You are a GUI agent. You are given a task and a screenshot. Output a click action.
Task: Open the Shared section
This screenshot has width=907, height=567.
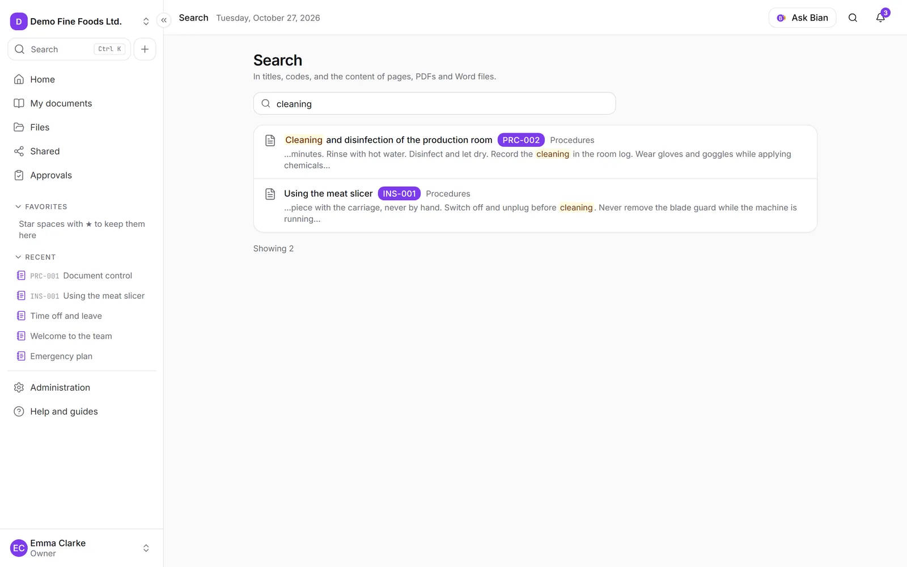pyautogui.click(x=82, y=151)
